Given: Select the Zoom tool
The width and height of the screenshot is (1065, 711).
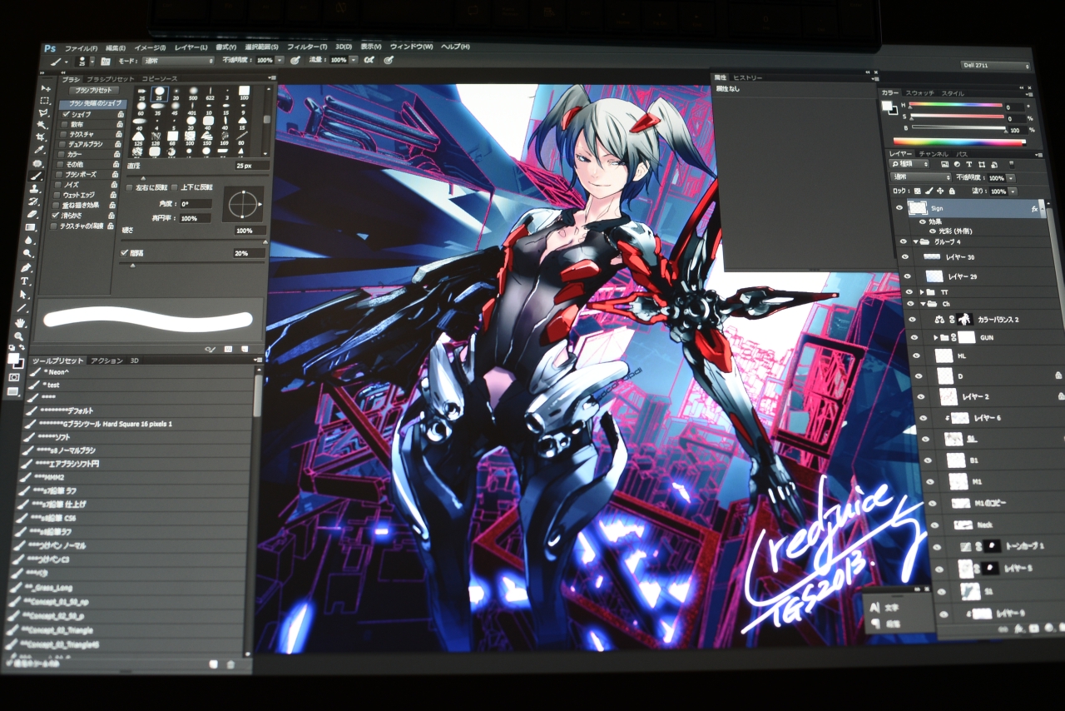Looking at the screenshot, I should (17, 336).
